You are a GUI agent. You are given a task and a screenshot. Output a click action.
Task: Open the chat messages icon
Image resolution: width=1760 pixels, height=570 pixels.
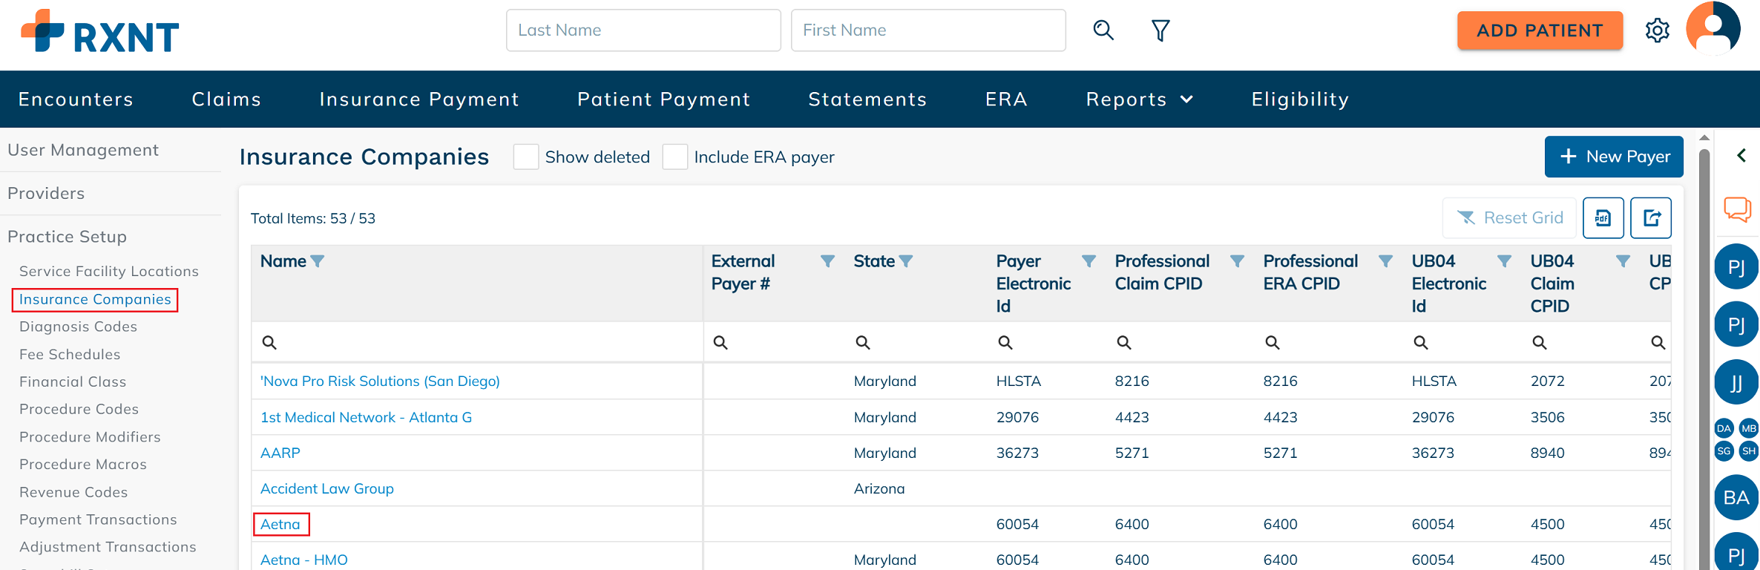tap(1737, 209)
